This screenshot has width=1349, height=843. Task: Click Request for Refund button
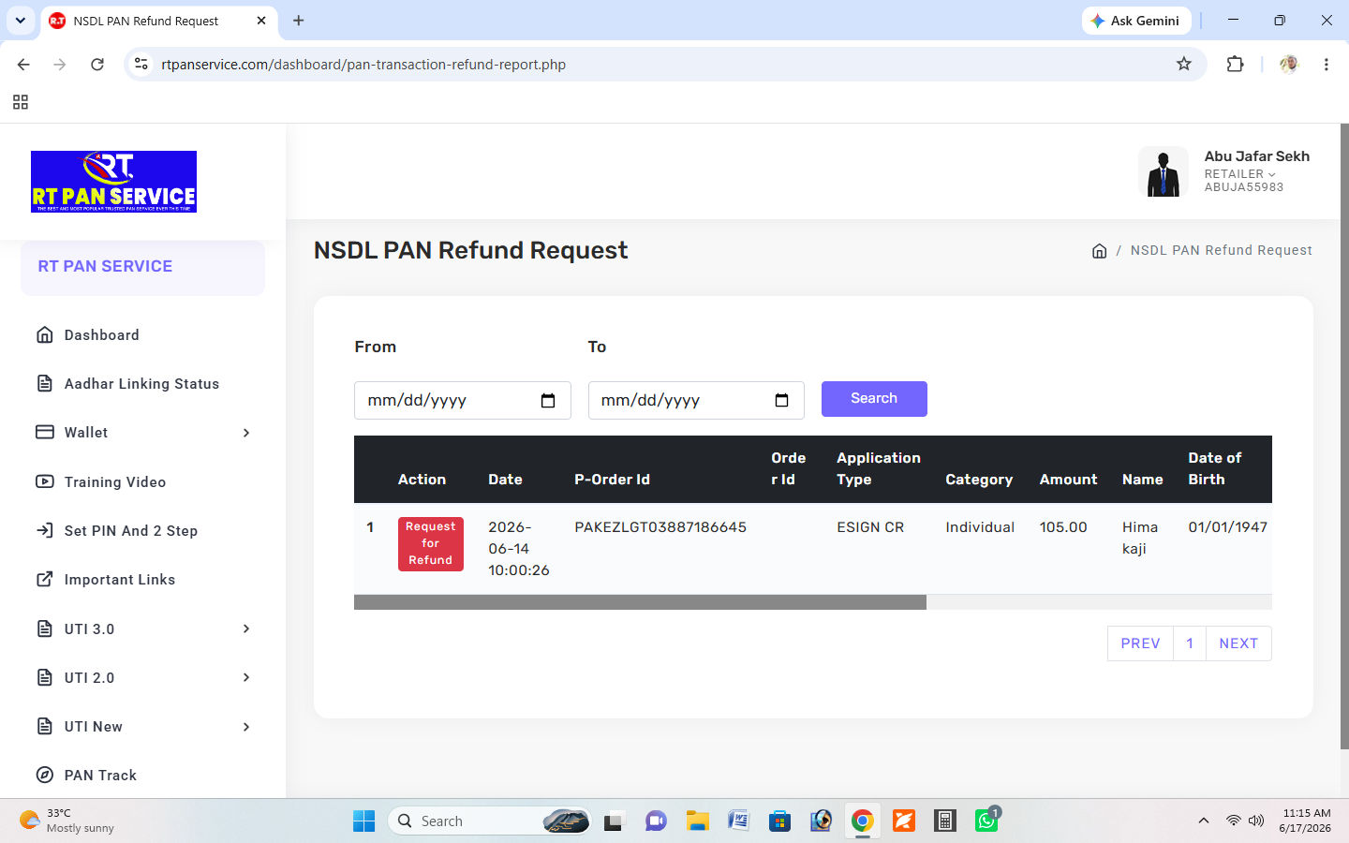431,543
